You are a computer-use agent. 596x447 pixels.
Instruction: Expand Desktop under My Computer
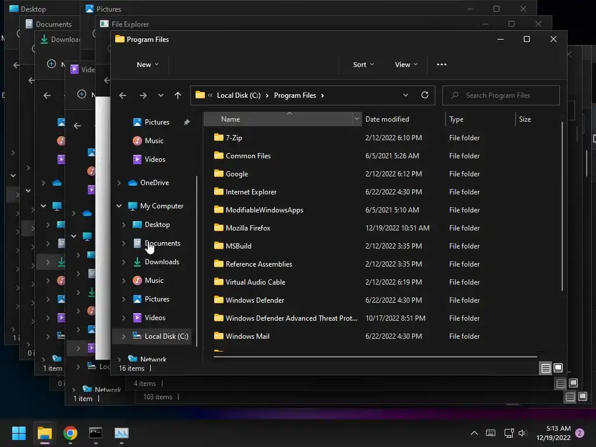click(x=123, y=225)
